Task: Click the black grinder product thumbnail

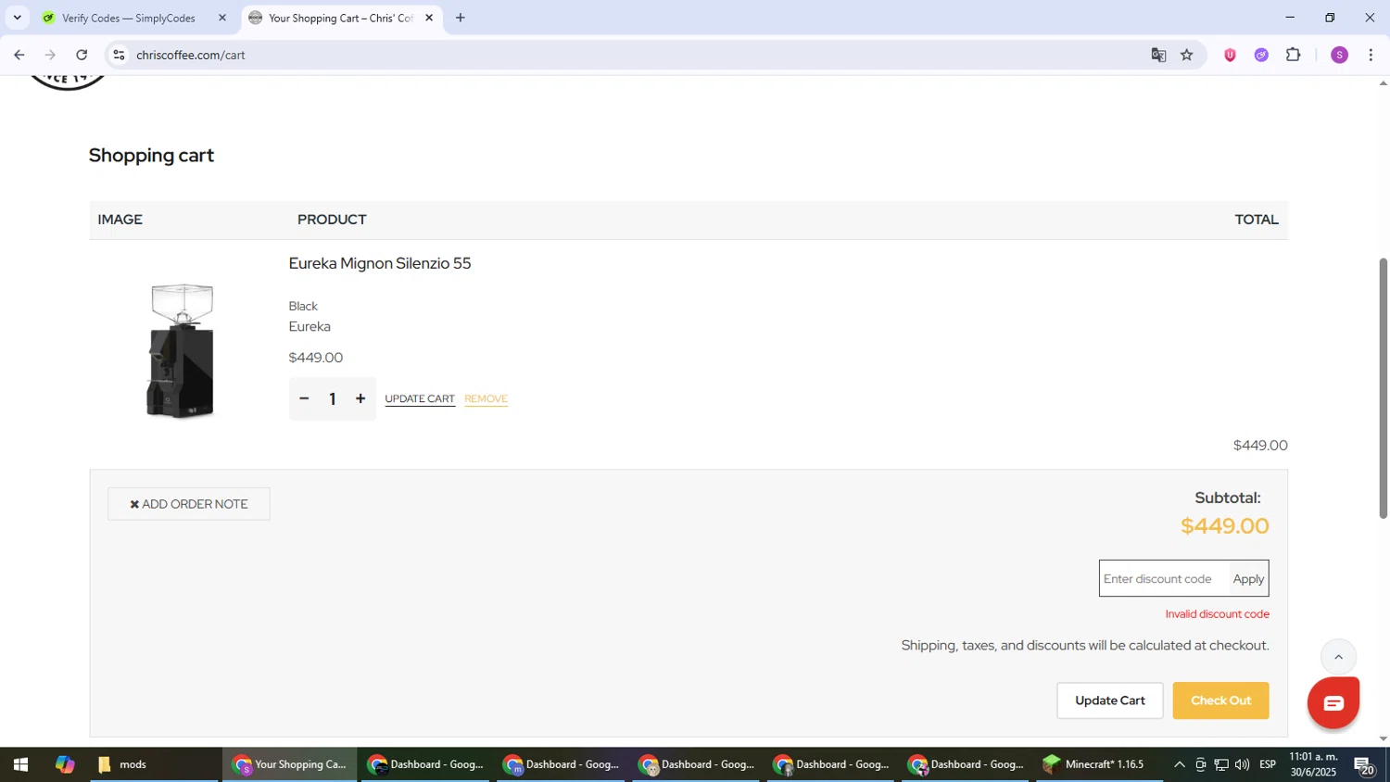Action: point(182,351)
